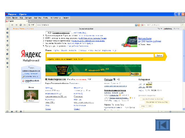Select the Яндекс browser tab

coord(17,21)
